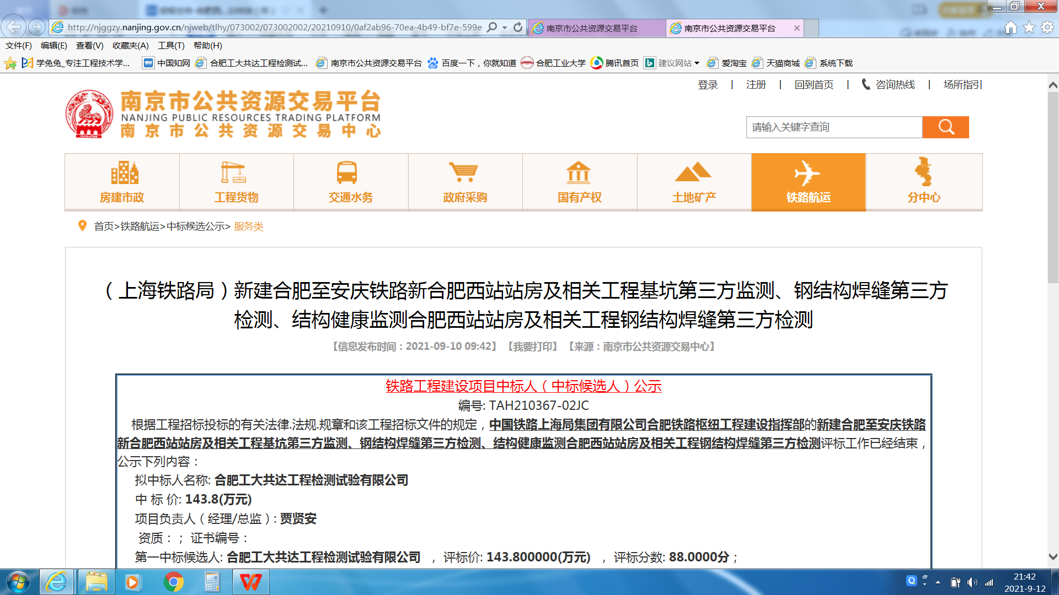The image size is (1059, 595).
Task: Open the 中国知网 bookmark
Action: click(x=167, y=63)
